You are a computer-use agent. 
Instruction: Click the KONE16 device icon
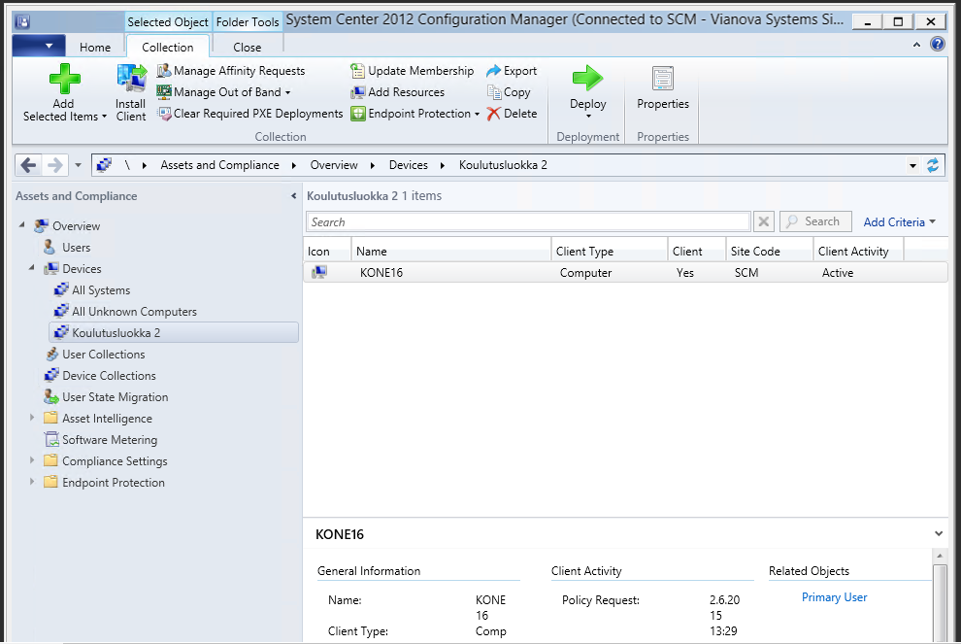319,272
